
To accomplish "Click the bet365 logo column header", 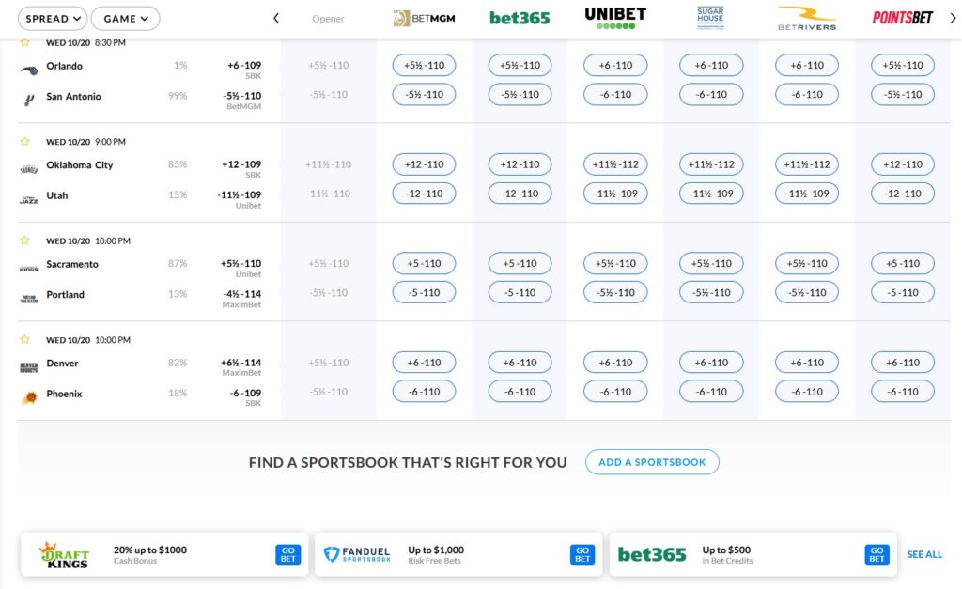I will [520, 19].
